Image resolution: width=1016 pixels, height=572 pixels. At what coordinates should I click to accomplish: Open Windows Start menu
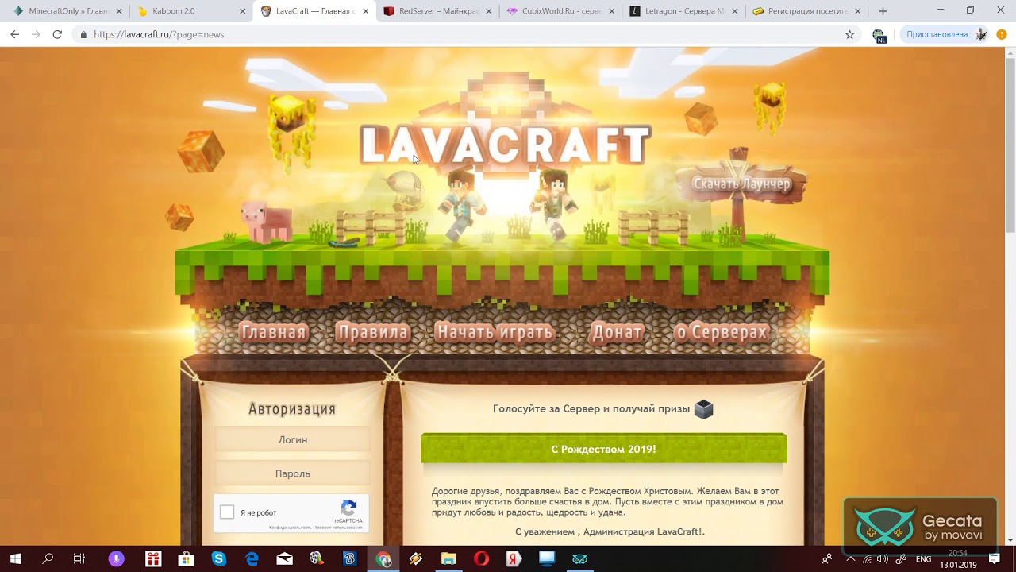pos(15,559)
